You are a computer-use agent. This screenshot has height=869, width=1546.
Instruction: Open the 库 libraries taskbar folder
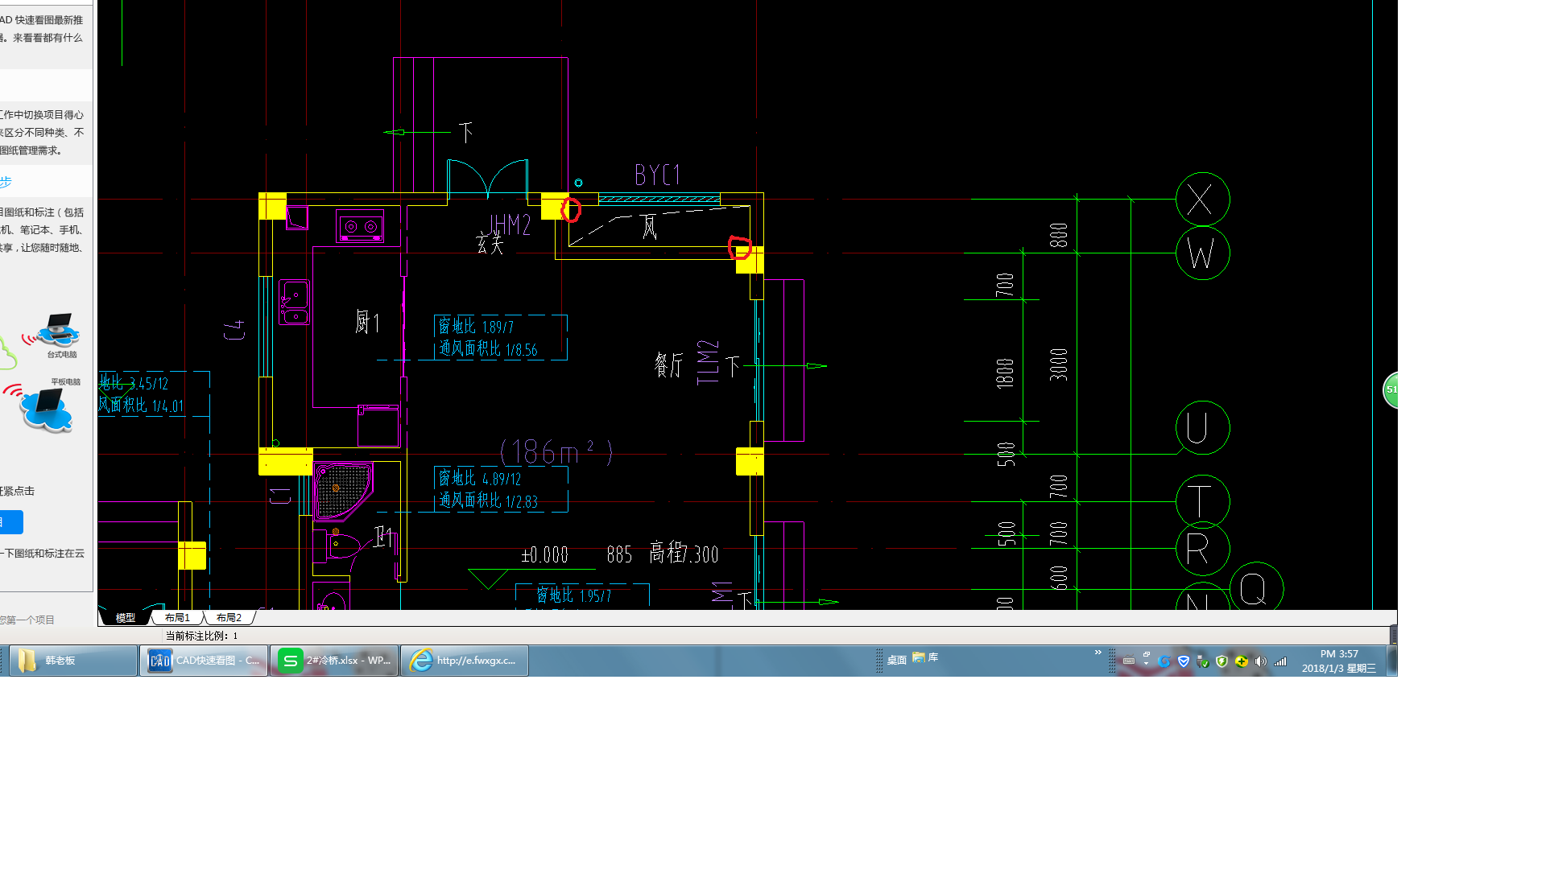coord(925,658)
